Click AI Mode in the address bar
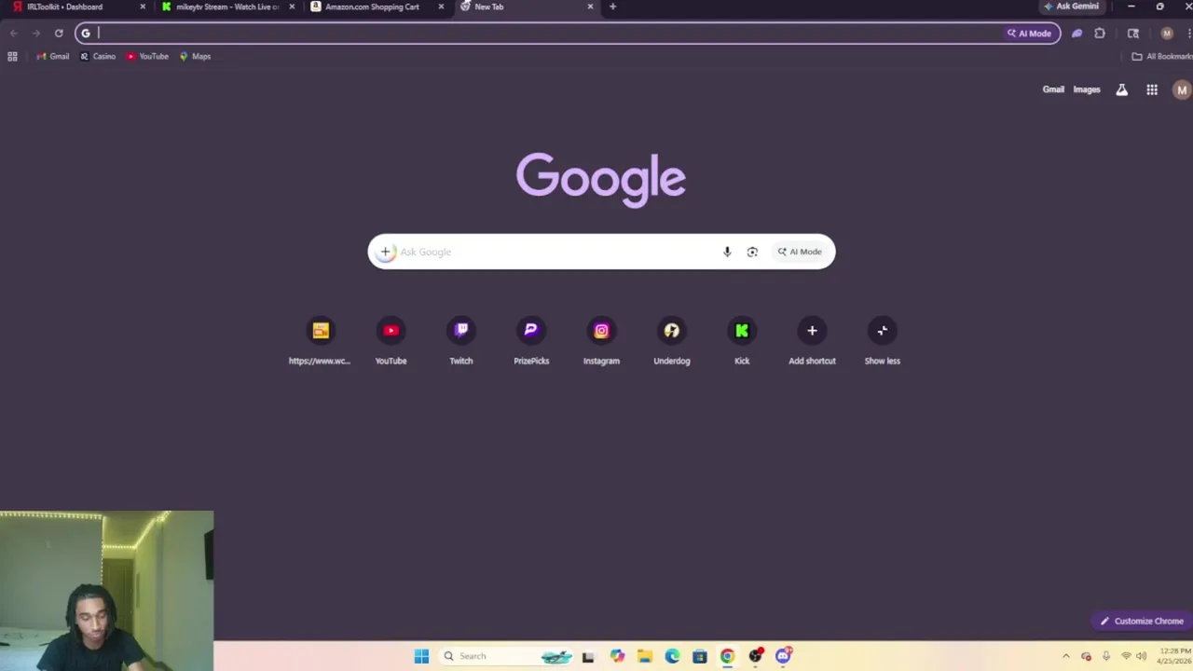This screenshot has height=671, width=1193. coord(1029,34)
